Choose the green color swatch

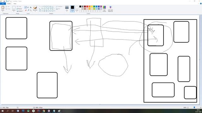pyautogui.click(x=94, y=7)
